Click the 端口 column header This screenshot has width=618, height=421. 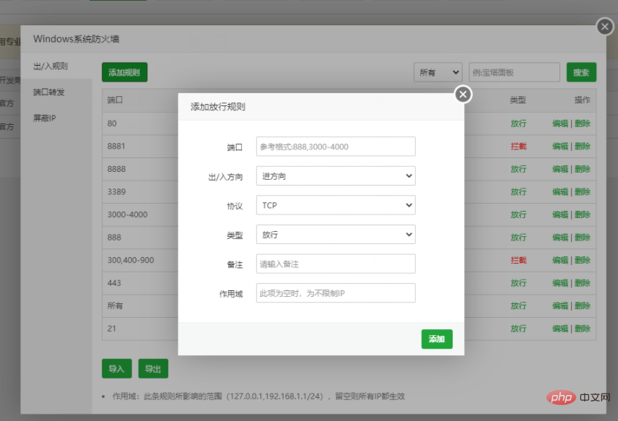[115, 100]
